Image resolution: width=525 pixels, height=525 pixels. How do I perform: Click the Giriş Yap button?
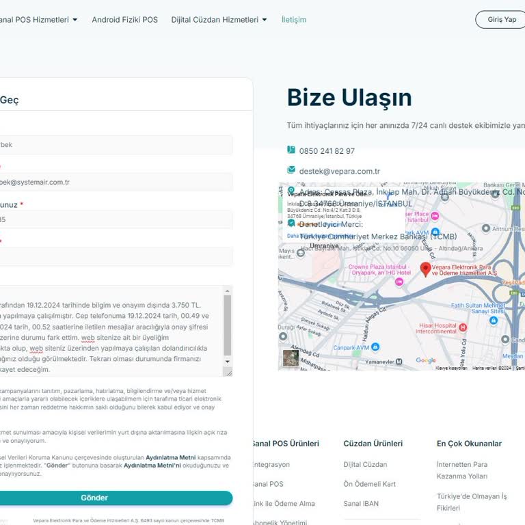click(x=502, y=19)
